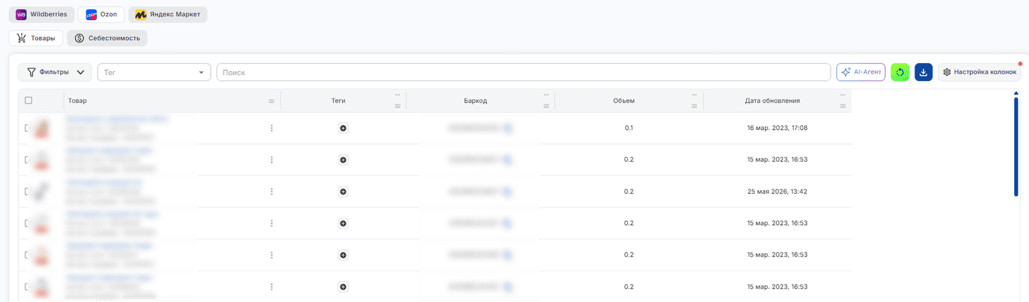Open the Тег combo box
The image size is (1029, 302).
point(154,72)
